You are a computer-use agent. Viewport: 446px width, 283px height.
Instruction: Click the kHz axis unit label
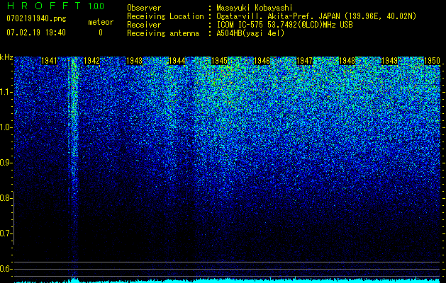pos(6,57)
